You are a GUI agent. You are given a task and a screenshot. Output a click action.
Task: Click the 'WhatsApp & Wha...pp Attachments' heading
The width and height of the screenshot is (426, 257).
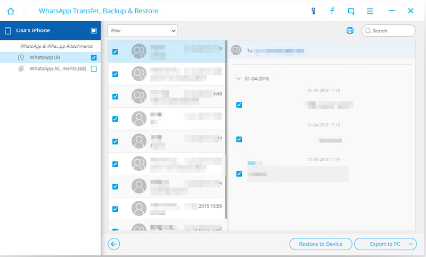[x=56, y=46]
